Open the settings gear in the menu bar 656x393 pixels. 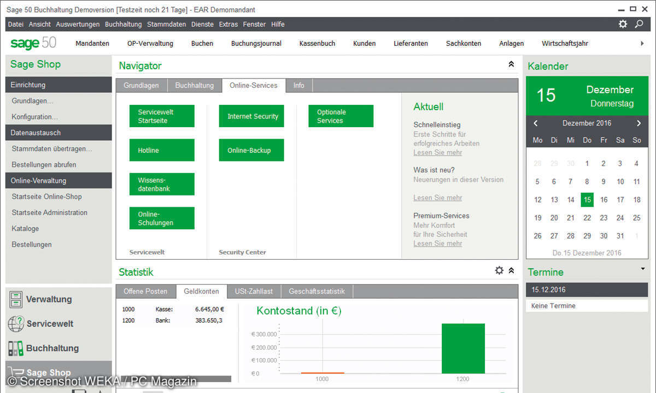coord(623,24)
